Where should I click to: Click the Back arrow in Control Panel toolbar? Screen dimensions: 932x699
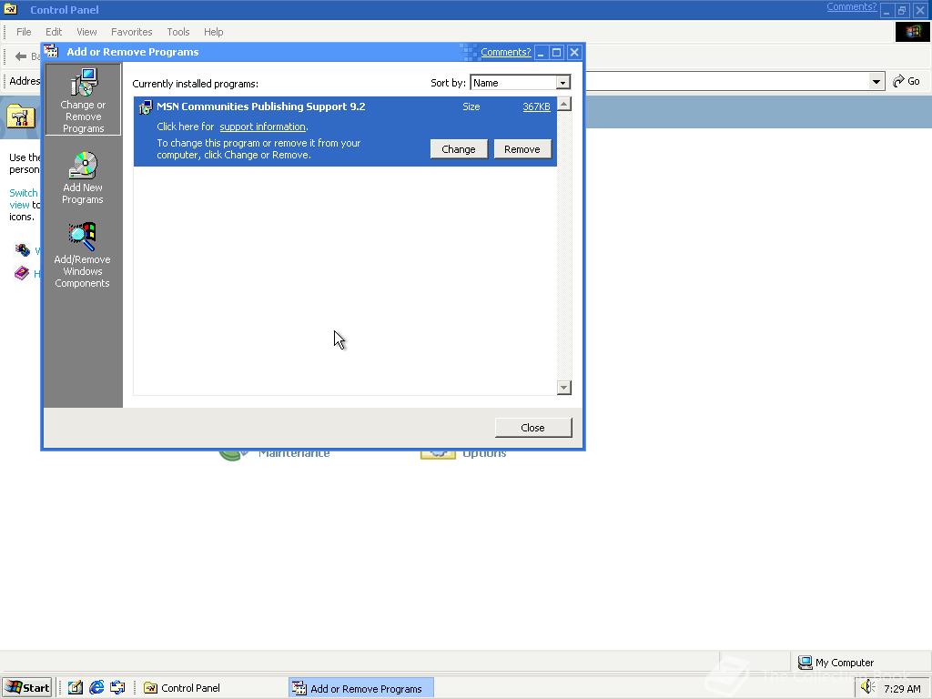click(x=21, y=56)
